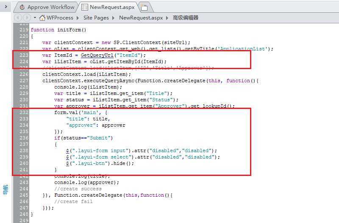Click NewRequest.aspx in the breadcrumb
Viewport: 339px width, 223px height.
141,18
